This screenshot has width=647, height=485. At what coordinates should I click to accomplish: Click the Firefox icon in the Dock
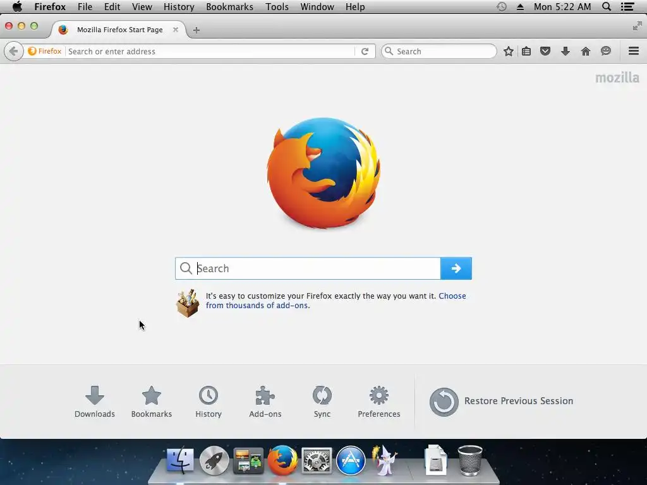pos(282,460)
